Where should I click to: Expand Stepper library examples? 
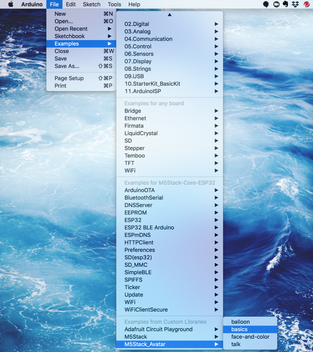coord(170,148)
